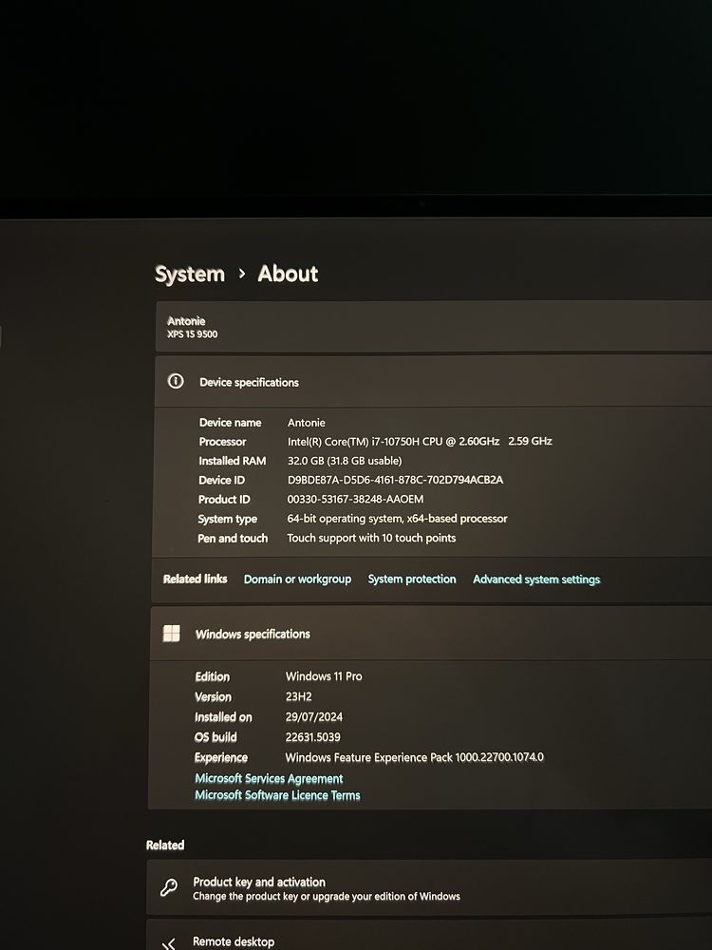Open Domain or workgroup link
The width and height of the screenshot is (712, 950).
[x=297, y=579]
